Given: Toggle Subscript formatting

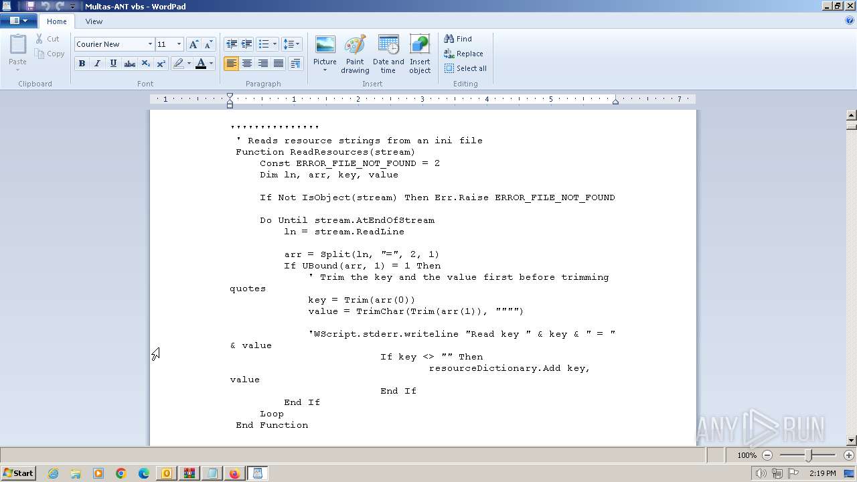Looking at the screenshot, I should pos(145,64).
